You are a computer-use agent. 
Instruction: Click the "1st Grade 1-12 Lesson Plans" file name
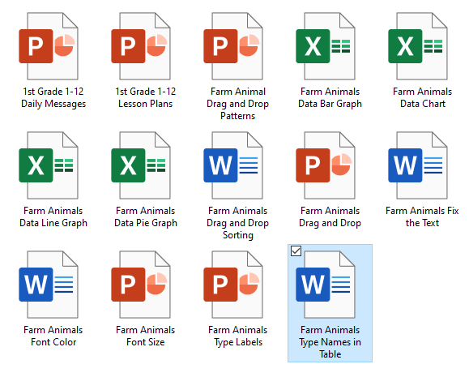pos(146,97)
